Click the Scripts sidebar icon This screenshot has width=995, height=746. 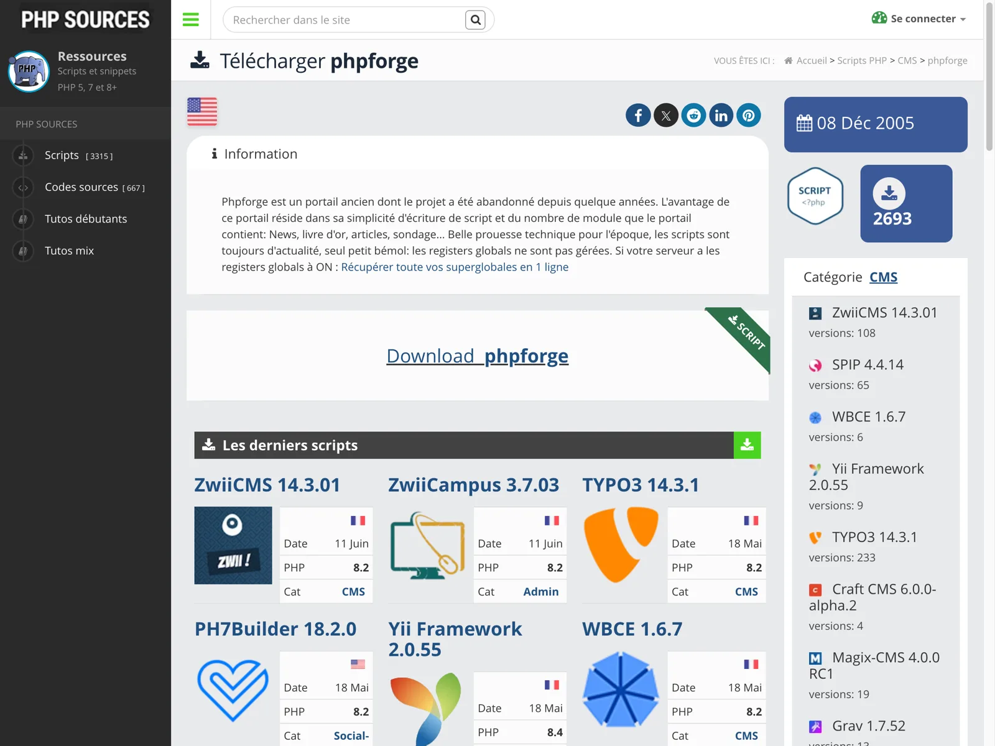click(x=23, y=155)
